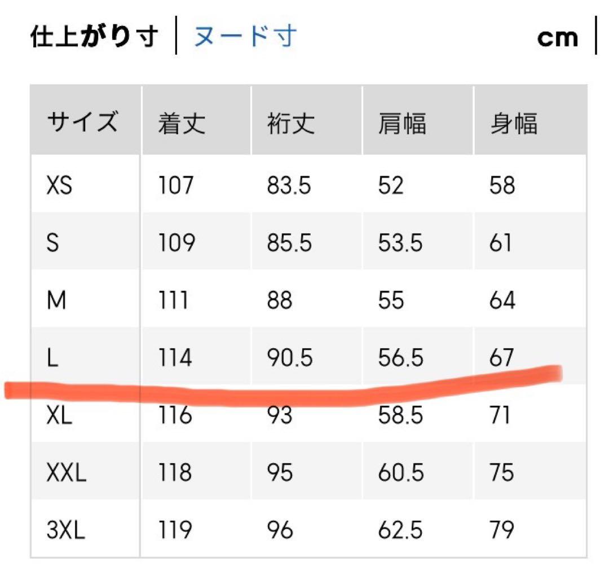Image resolution: width=609 pixels, height=581 pixels.
Task: Select the 身幅 column header
Action: (x=513, y=123)
